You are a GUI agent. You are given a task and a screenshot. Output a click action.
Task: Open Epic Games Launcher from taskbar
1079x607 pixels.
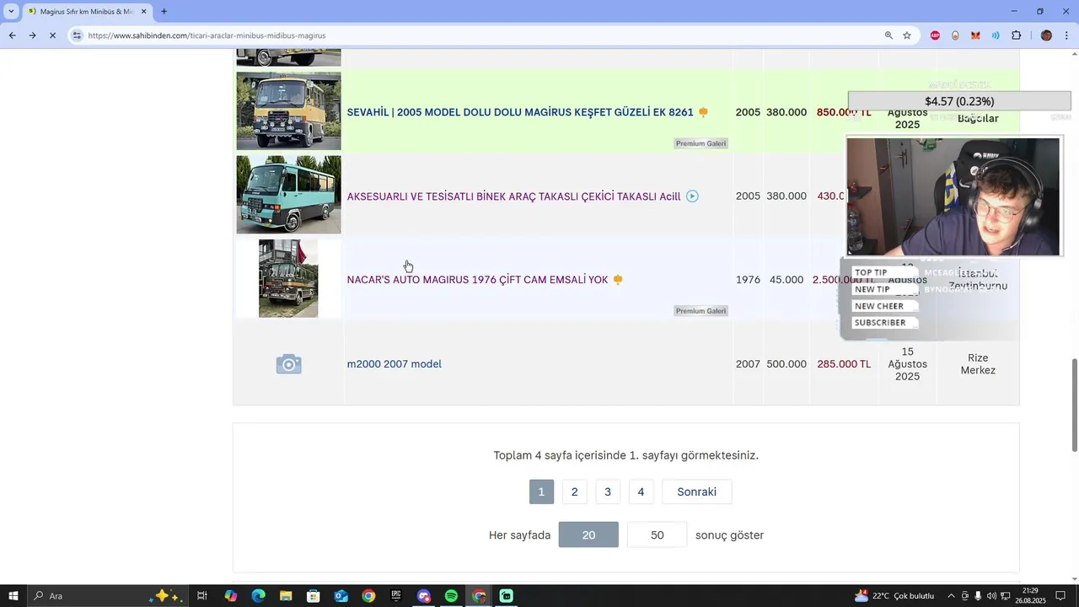click(396, 596)
